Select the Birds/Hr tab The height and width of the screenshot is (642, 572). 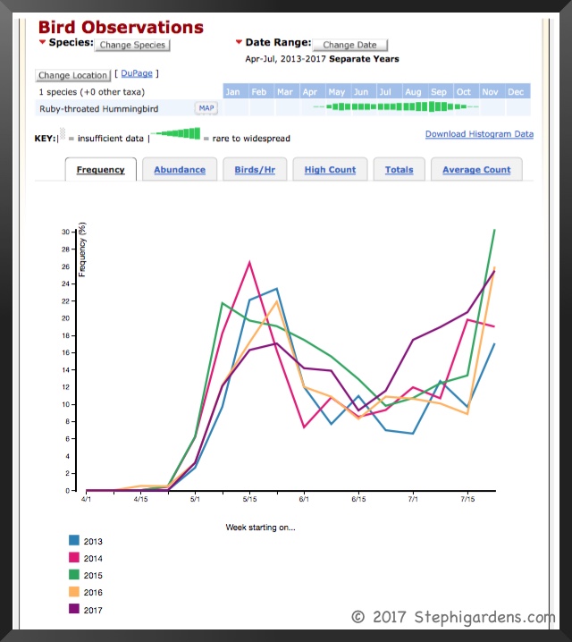pos(255,170)
